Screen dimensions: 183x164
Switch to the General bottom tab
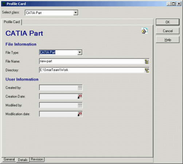(9, 159)
